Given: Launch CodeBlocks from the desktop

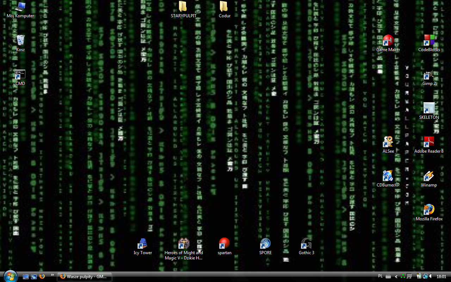Looking at the screenshot, I should [x=429, y=41].
